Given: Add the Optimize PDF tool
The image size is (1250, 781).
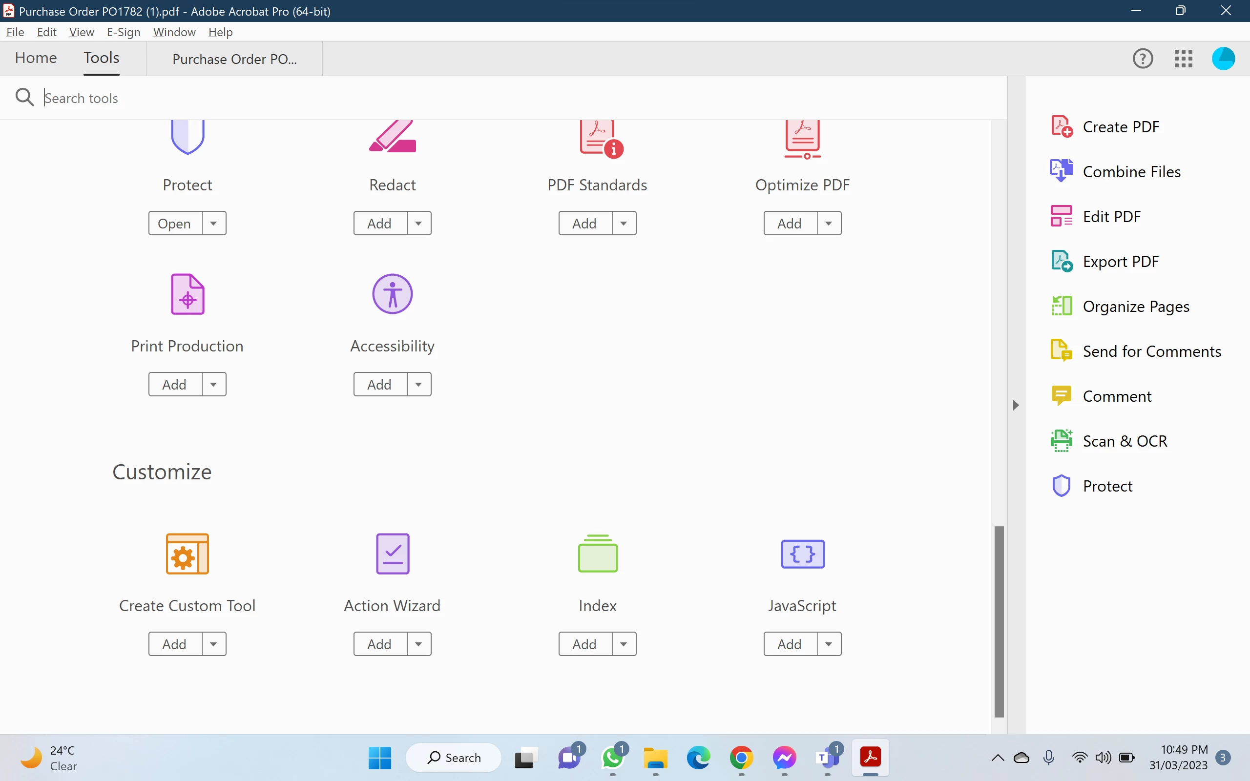Looking at the screenshot, I should coord(789,223).
